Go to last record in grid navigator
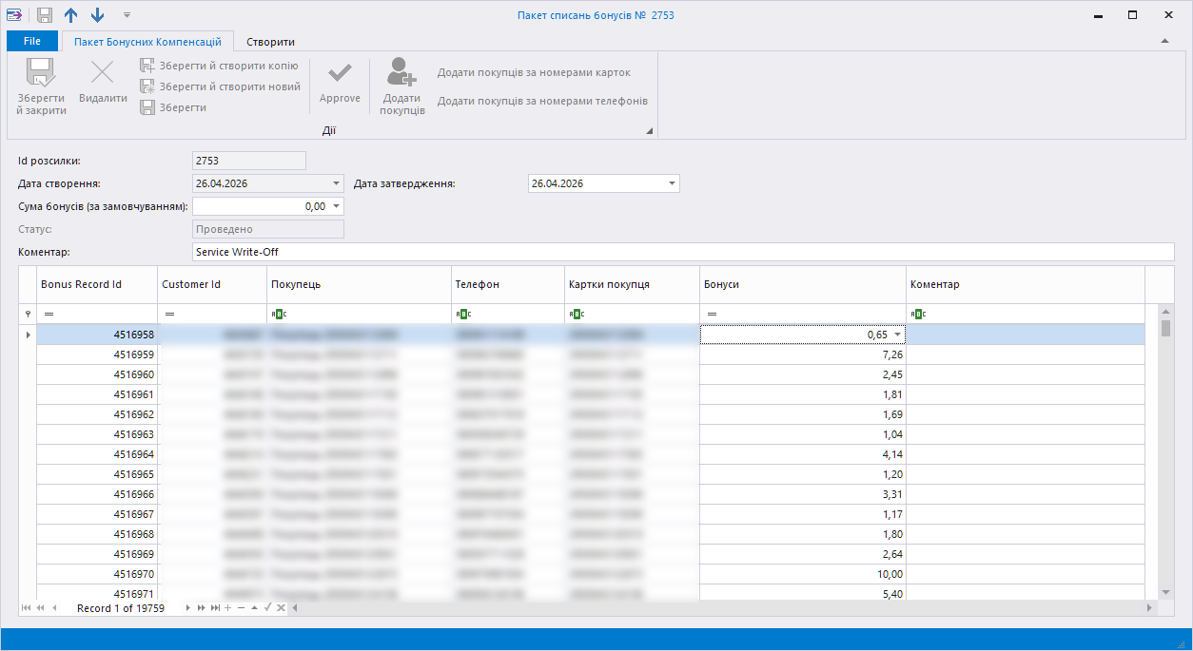Screen dimensions: 1193x651 [216, 608]
